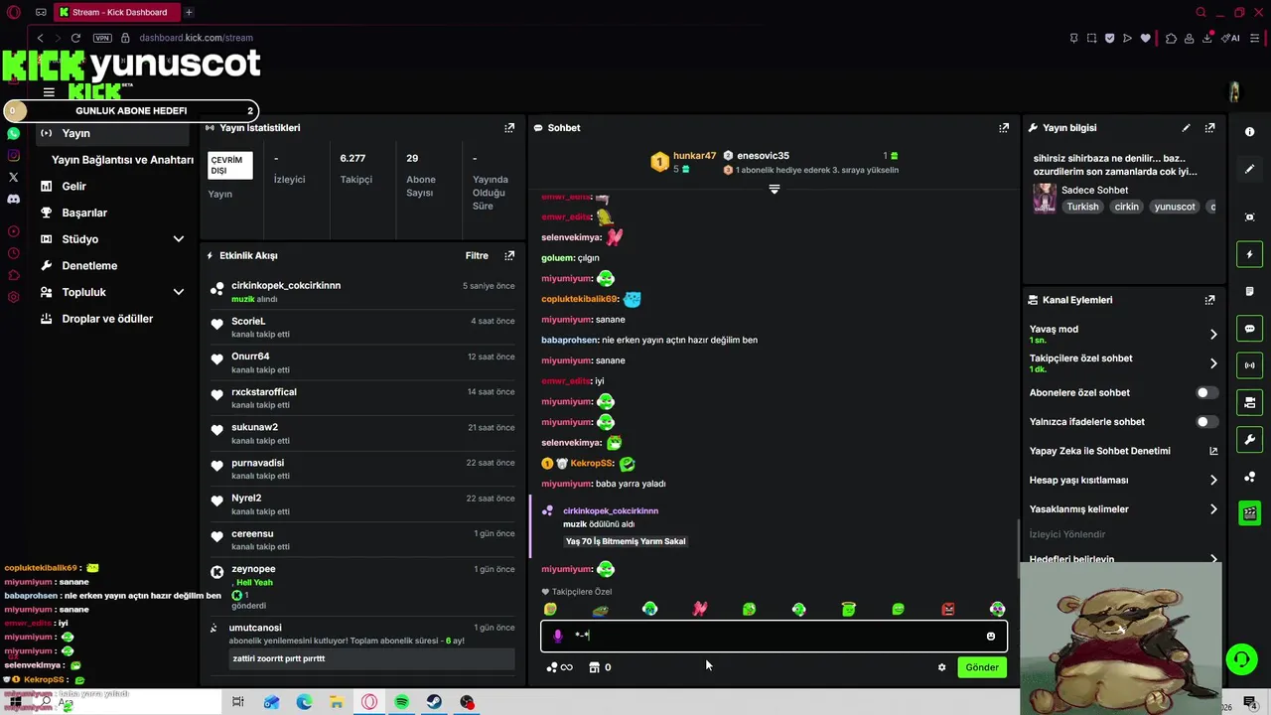This screenshot has width=1271, height=715.
Task: Pop out the Sohbet chat panel
Action: click(1004, 128)
